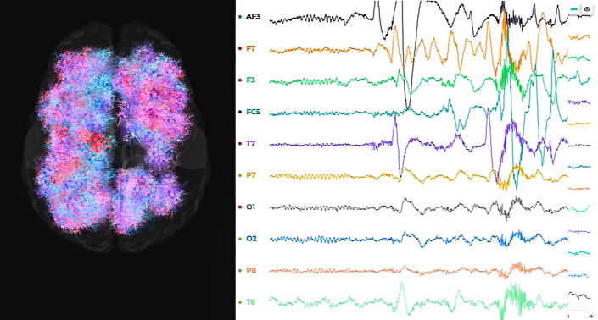Click the red status dot beside O1
This screenshot has height=320, width=598.
[240, 207]
